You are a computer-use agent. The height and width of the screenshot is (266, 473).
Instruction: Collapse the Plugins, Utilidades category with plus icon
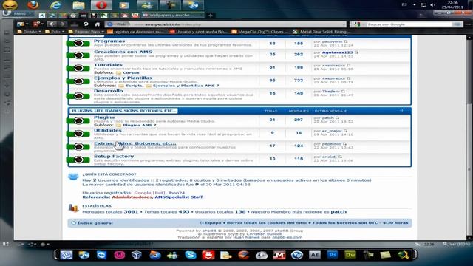tap(402, 111)
